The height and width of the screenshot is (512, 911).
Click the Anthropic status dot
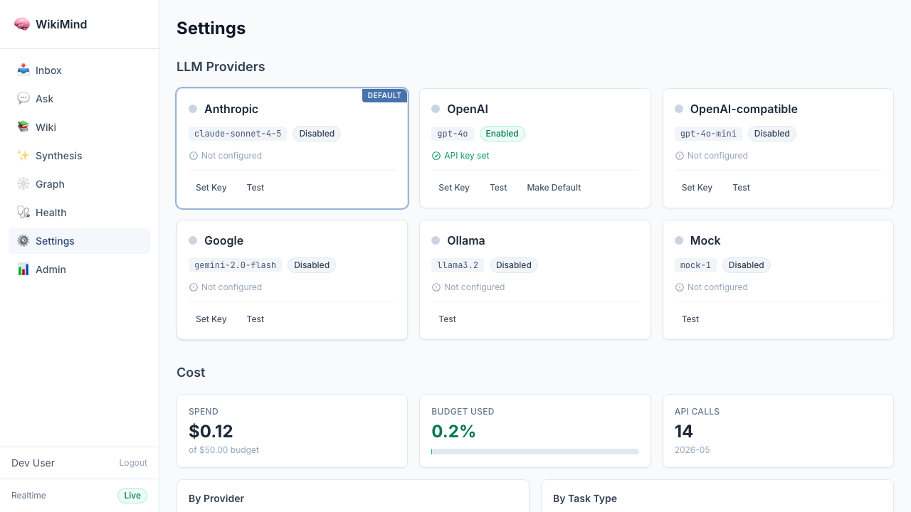click(x=193, y=109)
